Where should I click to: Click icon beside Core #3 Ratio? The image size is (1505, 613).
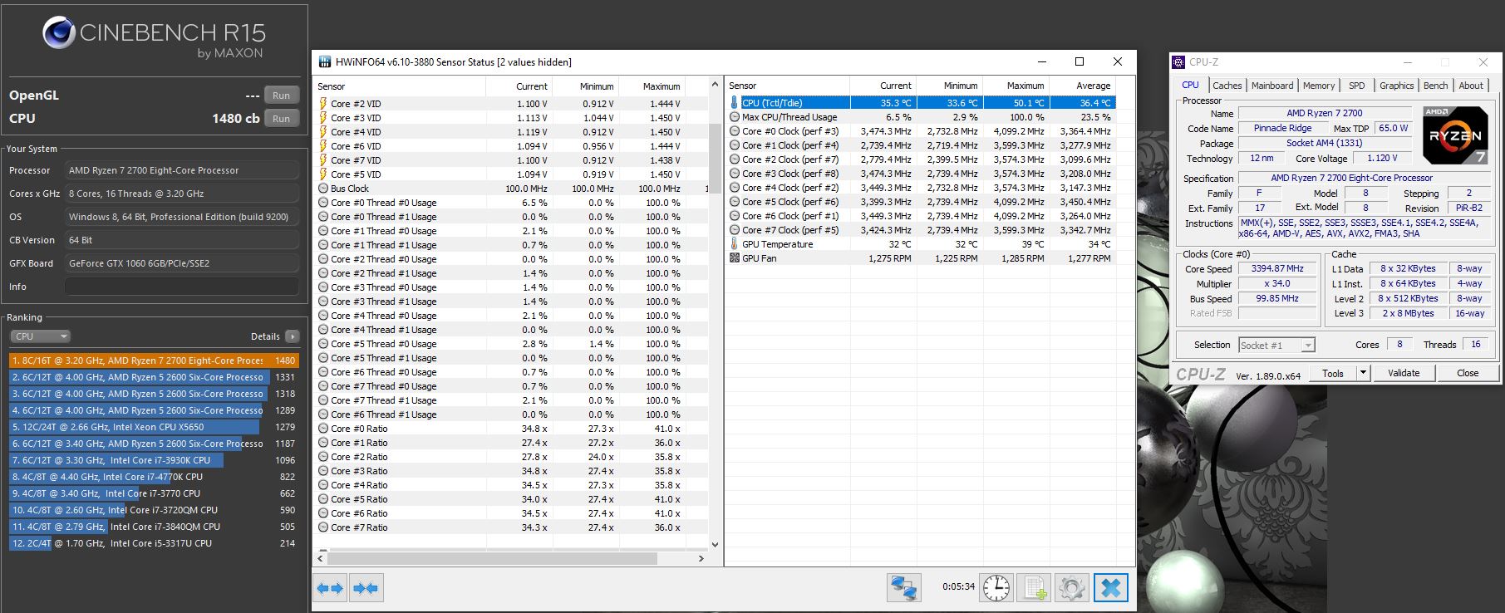pyautogui.click(x=323, y=471)
